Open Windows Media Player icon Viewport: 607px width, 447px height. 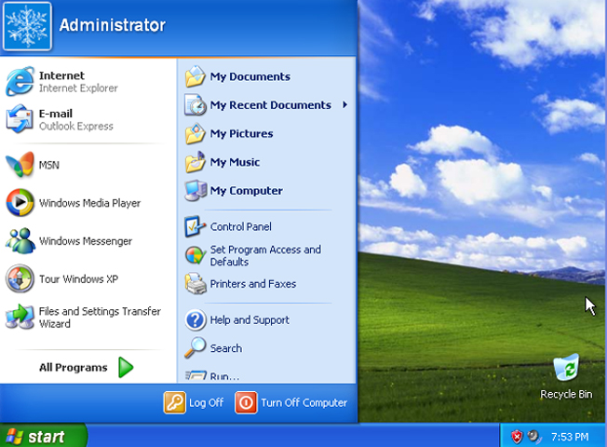coord(20,203)
